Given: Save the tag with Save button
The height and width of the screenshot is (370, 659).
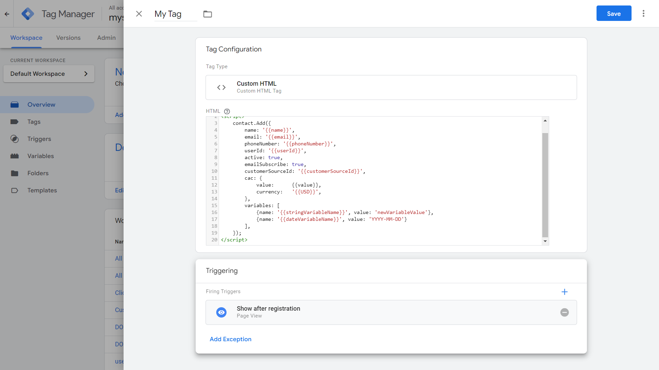Looking at the screenshot, I should (614, 13).
